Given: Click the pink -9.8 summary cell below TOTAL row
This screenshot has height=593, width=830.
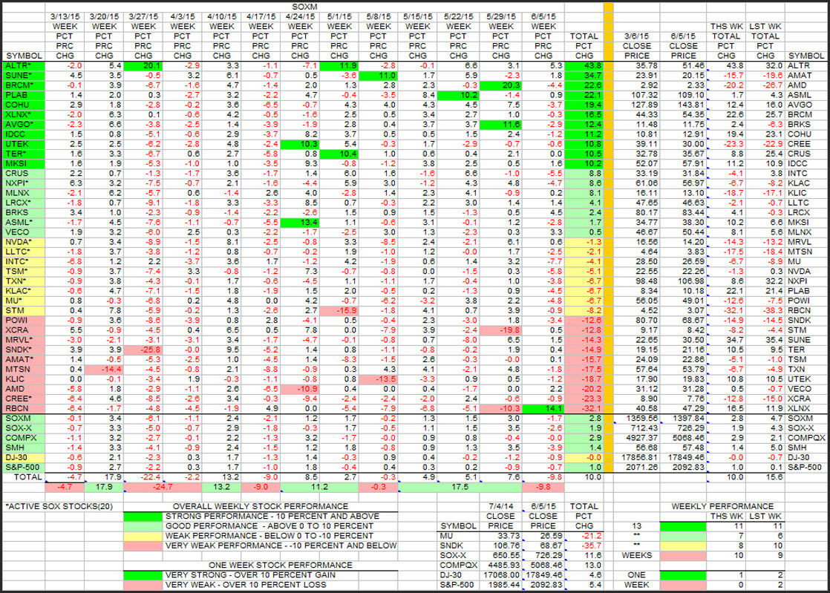Looking at the screenshot, I should (543, 487).
